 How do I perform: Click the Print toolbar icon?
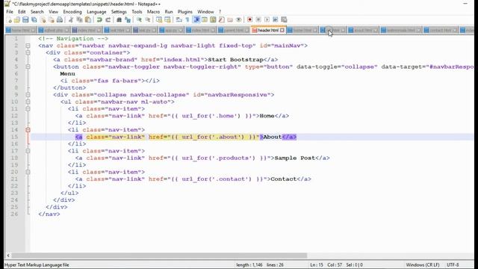(x=60, y=20)
